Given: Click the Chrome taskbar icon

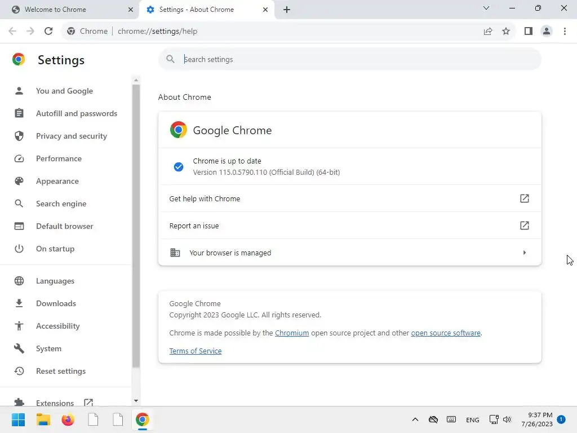Looking at the screenshot, I should [x=143, y=419].
